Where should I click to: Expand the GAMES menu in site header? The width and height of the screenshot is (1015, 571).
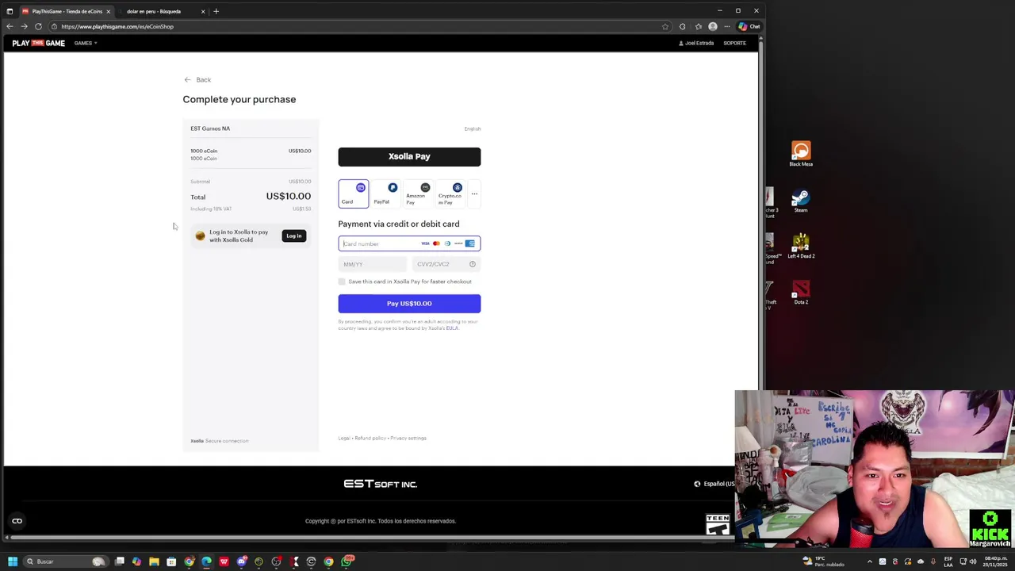[86, 43]
